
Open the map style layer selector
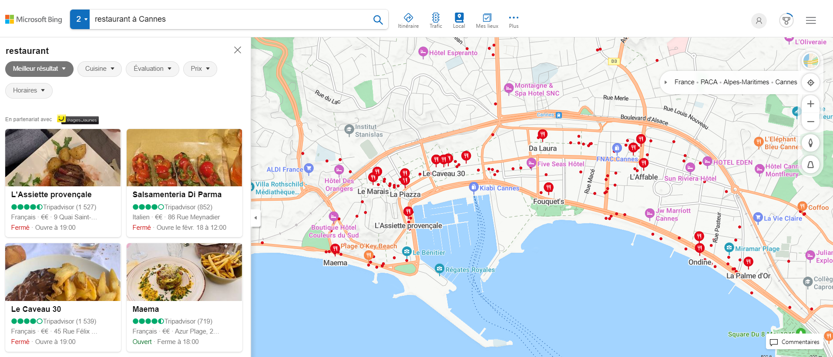pos(810,61)
